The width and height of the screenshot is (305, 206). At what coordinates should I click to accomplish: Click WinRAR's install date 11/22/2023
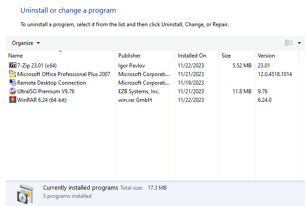[x=191, y=100]
